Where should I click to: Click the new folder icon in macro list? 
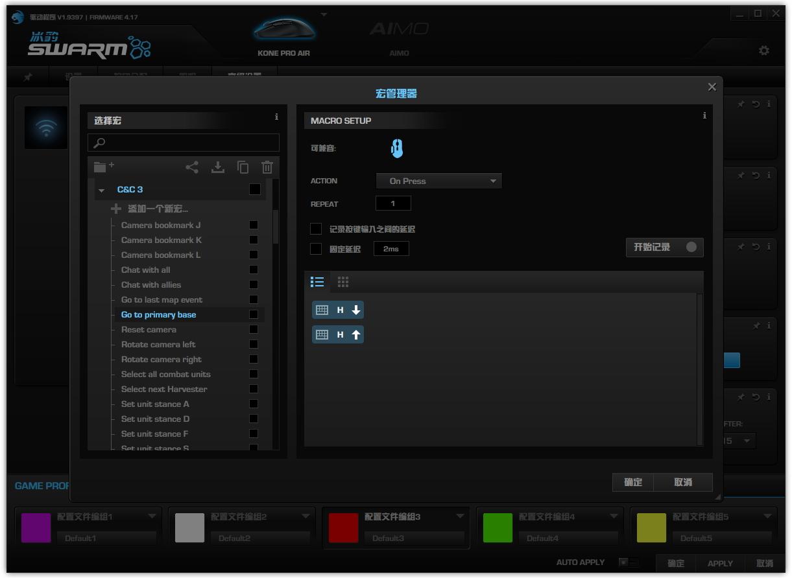point(103,167)
